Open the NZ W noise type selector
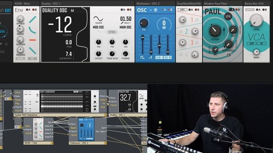Viewport: 273px width, 153px height. [168, 57]
